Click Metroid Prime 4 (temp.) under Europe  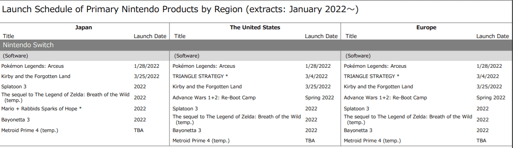pyautogui.click(x=372, y=141)
